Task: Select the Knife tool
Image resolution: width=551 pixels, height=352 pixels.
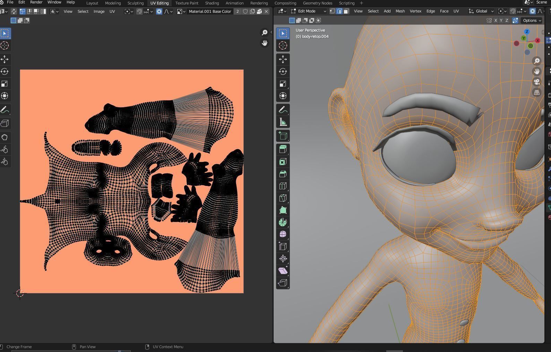Action: 283,198
